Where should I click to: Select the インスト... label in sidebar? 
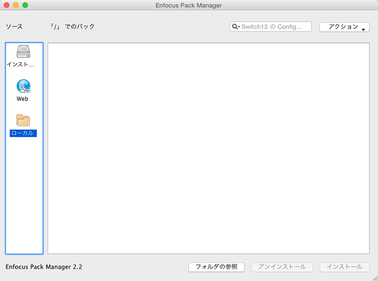[x=21, y=64]
